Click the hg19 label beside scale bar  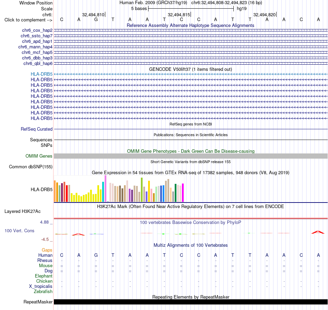(242, 9)
